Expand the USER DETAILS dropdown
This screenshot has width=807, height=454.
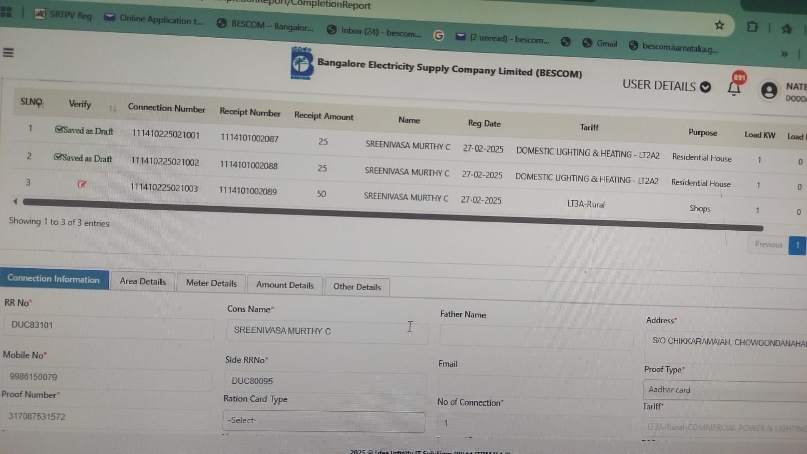[x=666, y=86]
